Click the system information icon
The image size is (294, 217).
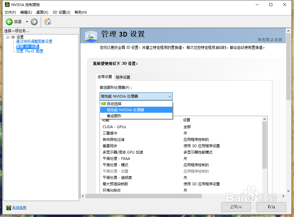pyautogui.click(x=9, y=208)
